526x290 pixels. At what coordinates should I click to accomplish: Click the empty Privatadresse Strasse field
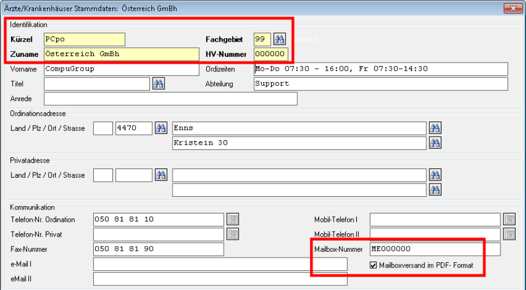pos(299,190)
